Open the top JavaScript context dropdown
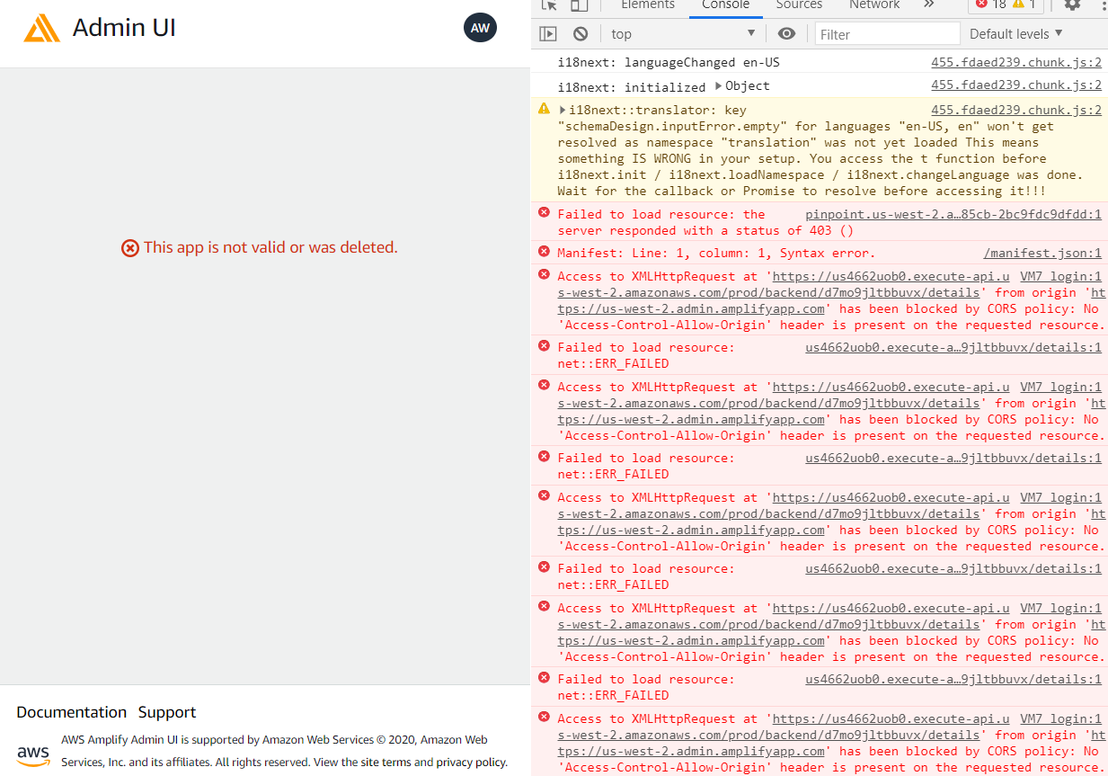 tap(683, 34)
